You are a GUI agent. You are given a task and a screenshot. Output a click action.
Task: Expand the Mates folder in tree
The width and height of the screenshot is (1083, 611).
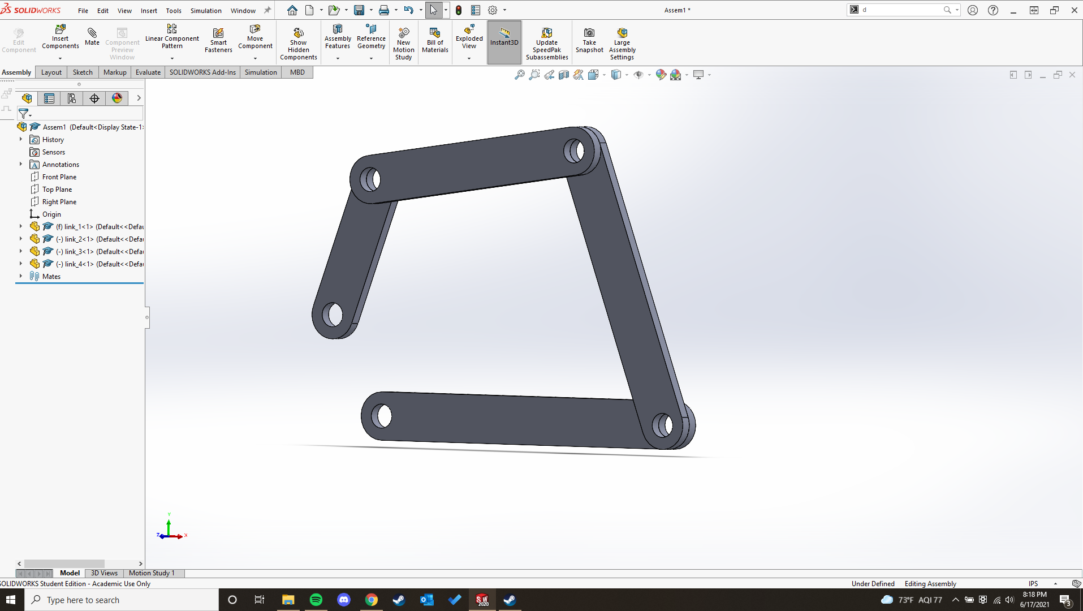[x=21, y=276]
